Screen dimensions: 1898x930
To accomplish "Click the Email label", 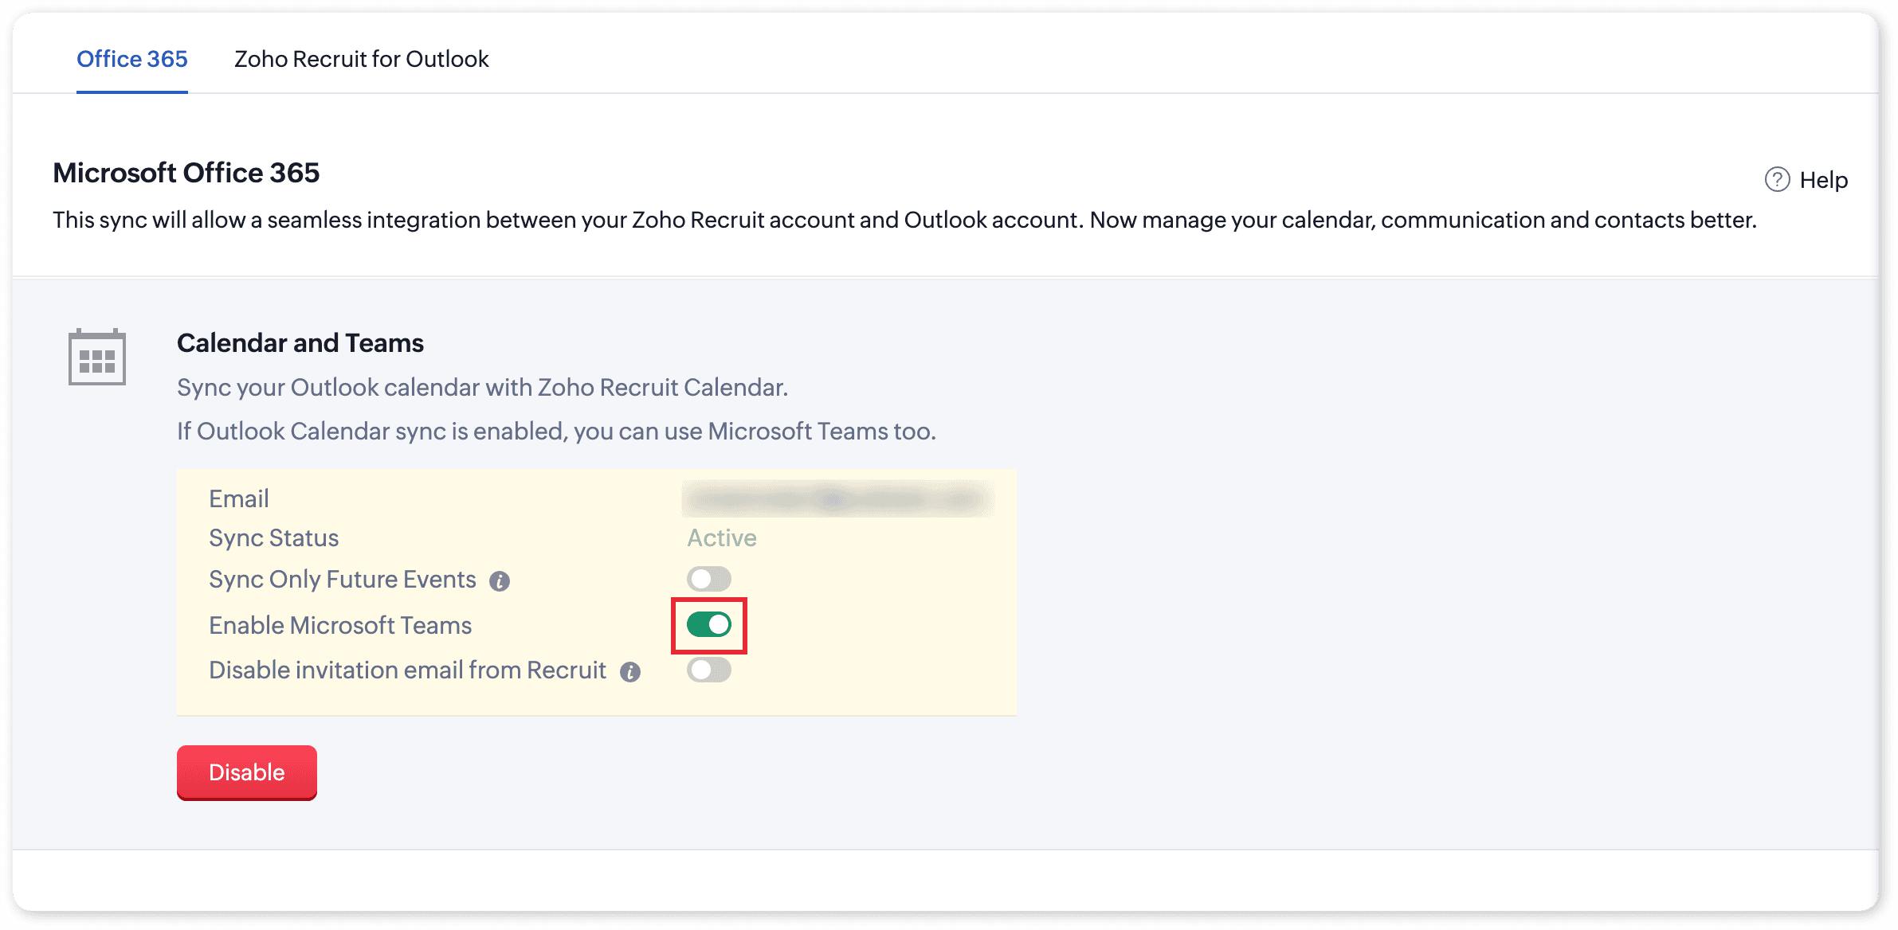I will point(239,498).
